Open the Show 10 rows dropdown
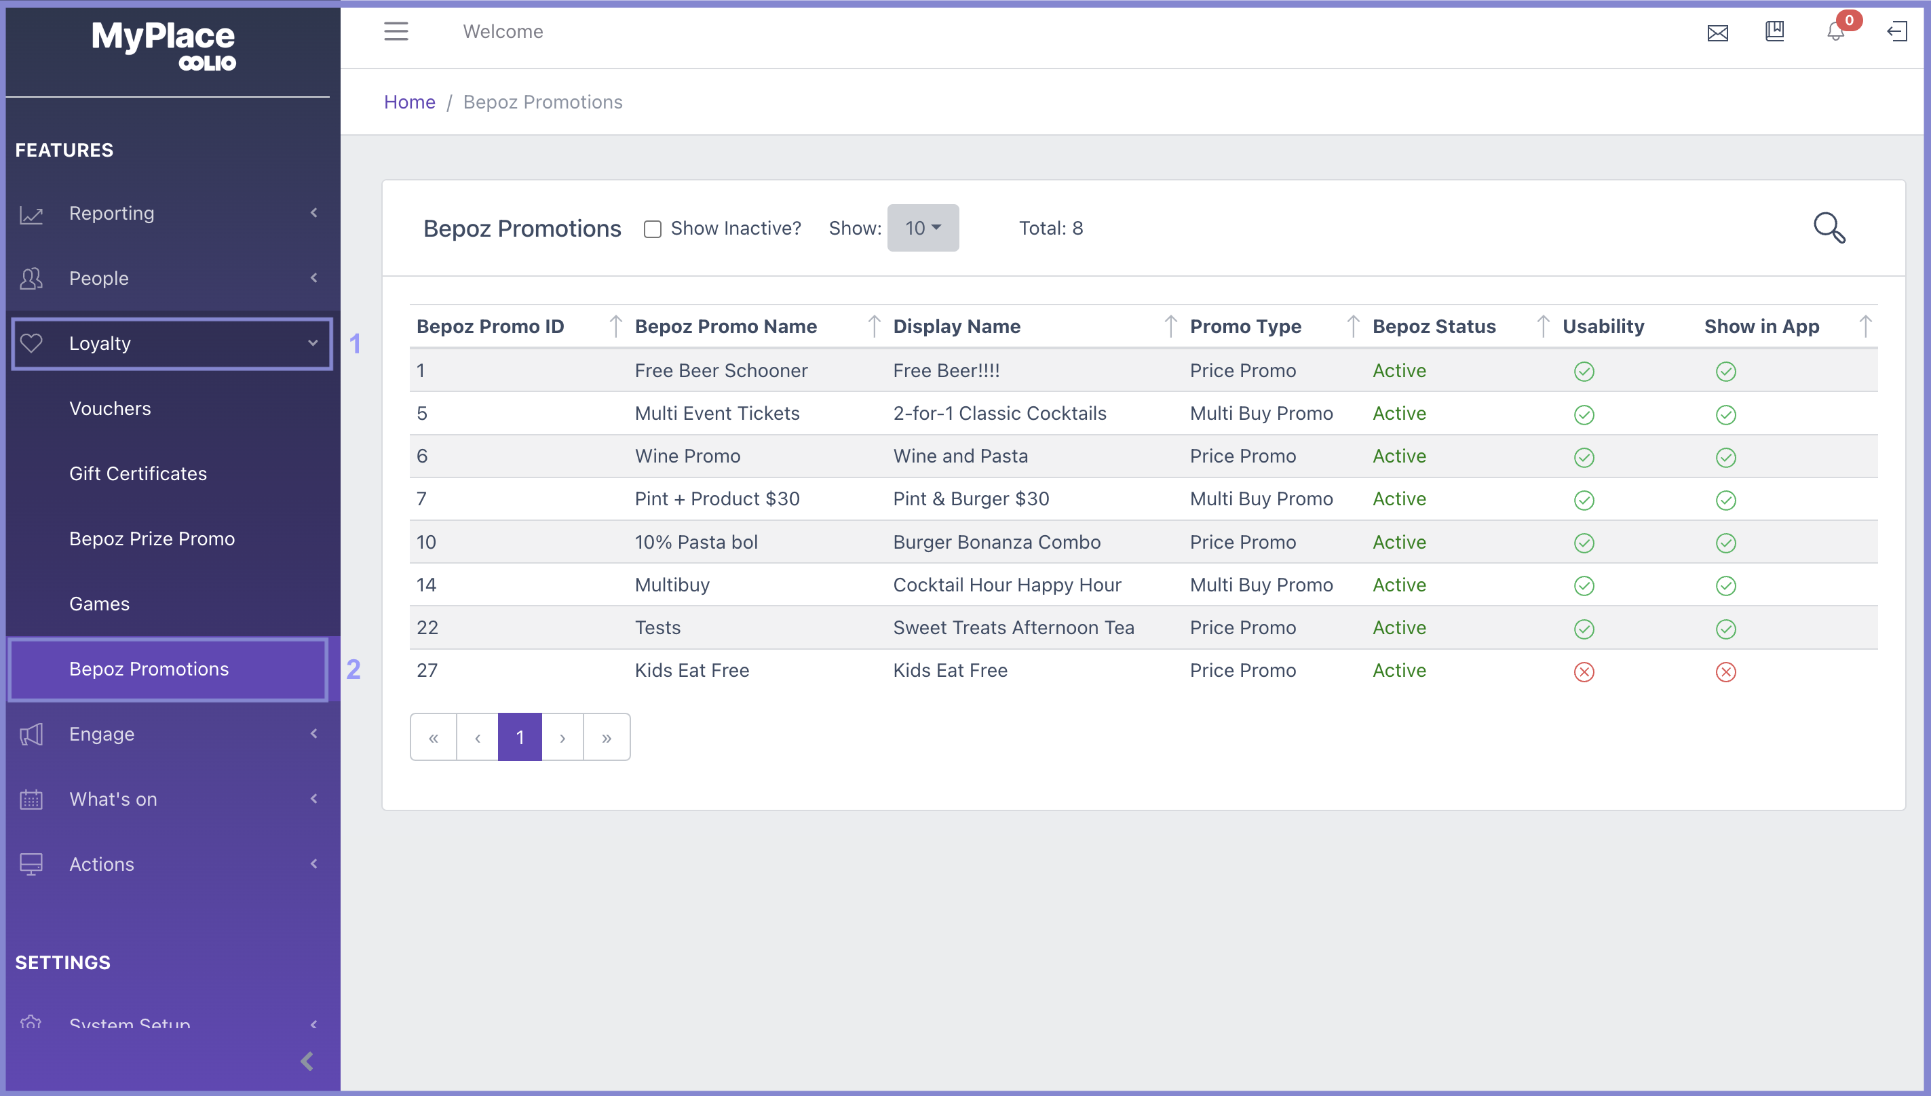The image size is (1931, 1096). point(922,228)
